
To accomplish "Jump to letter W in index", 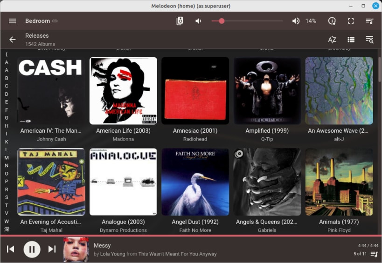I will point(7,221).
